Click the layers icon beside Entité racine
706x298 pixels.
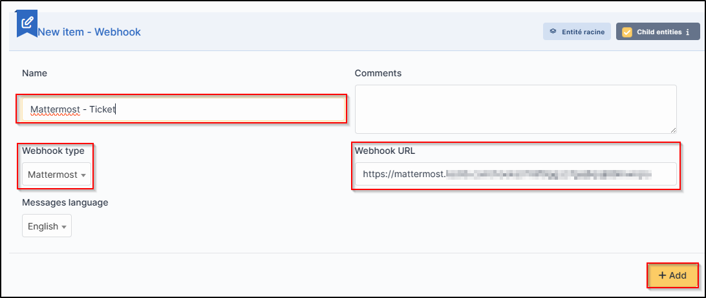coord(553,32)
